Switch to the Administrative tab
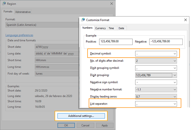The image size is (192, 130). point(23,12)
